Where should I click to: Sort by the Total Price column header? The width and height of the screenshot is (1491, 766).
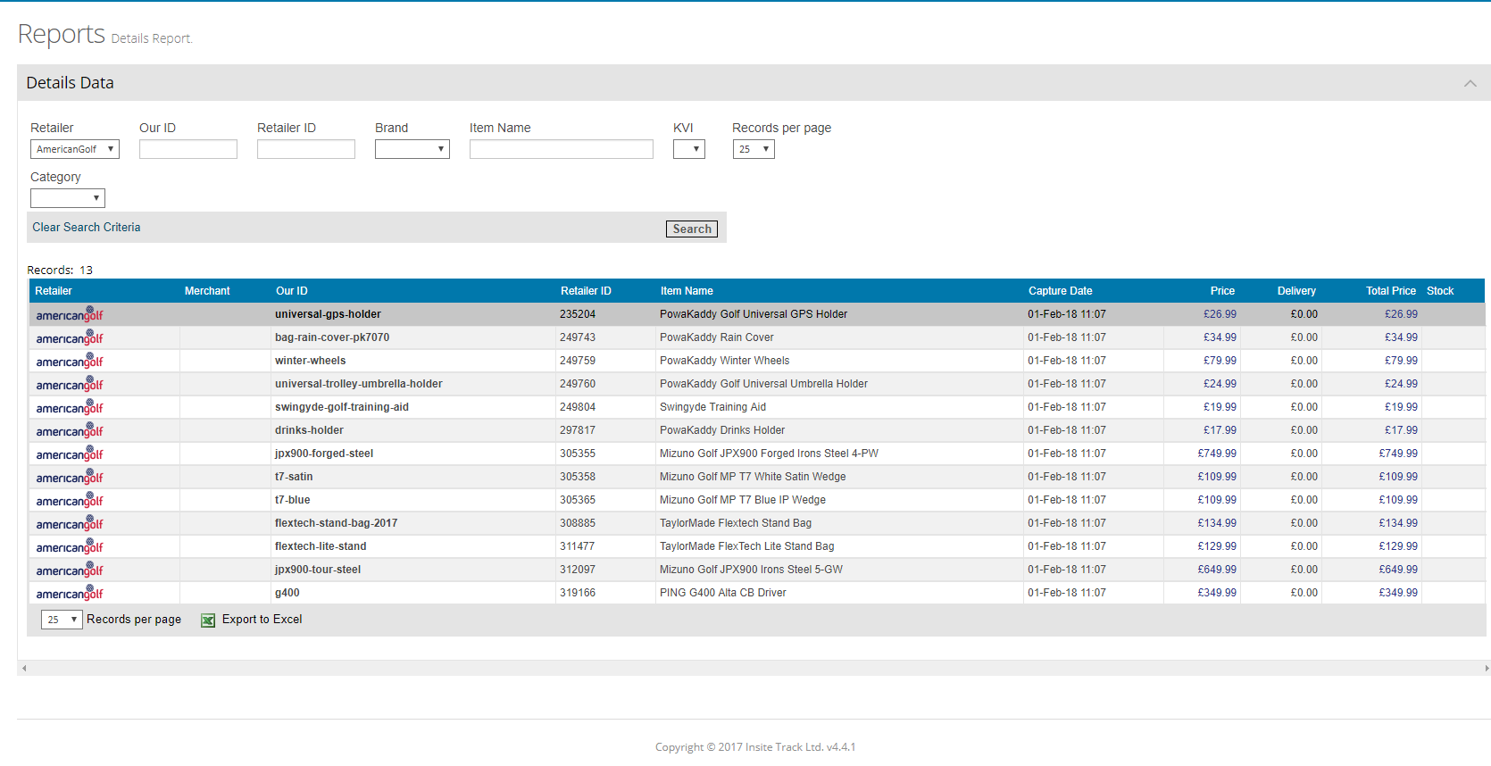1390,291
